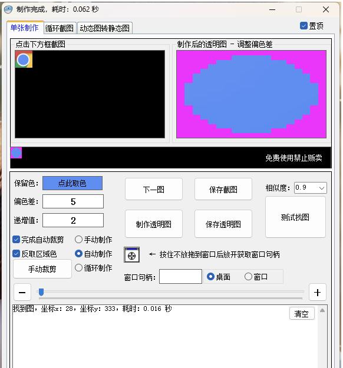Click the 点此取色 color swatch

[x=72, y=183]
